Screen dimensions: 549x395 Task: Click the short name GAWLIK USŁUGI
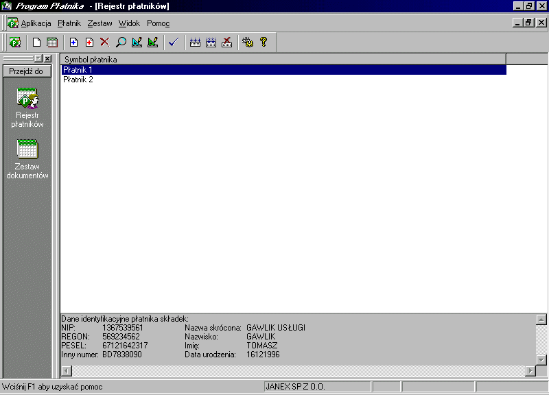coord(276,328)
